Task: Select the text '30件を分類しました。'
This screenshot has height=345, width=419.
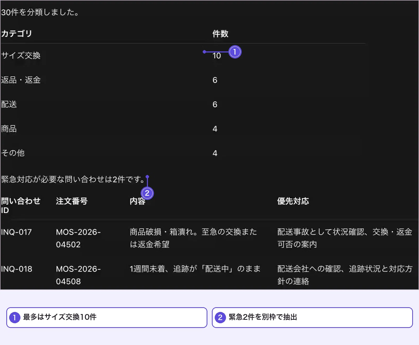Action: [40, 12]
